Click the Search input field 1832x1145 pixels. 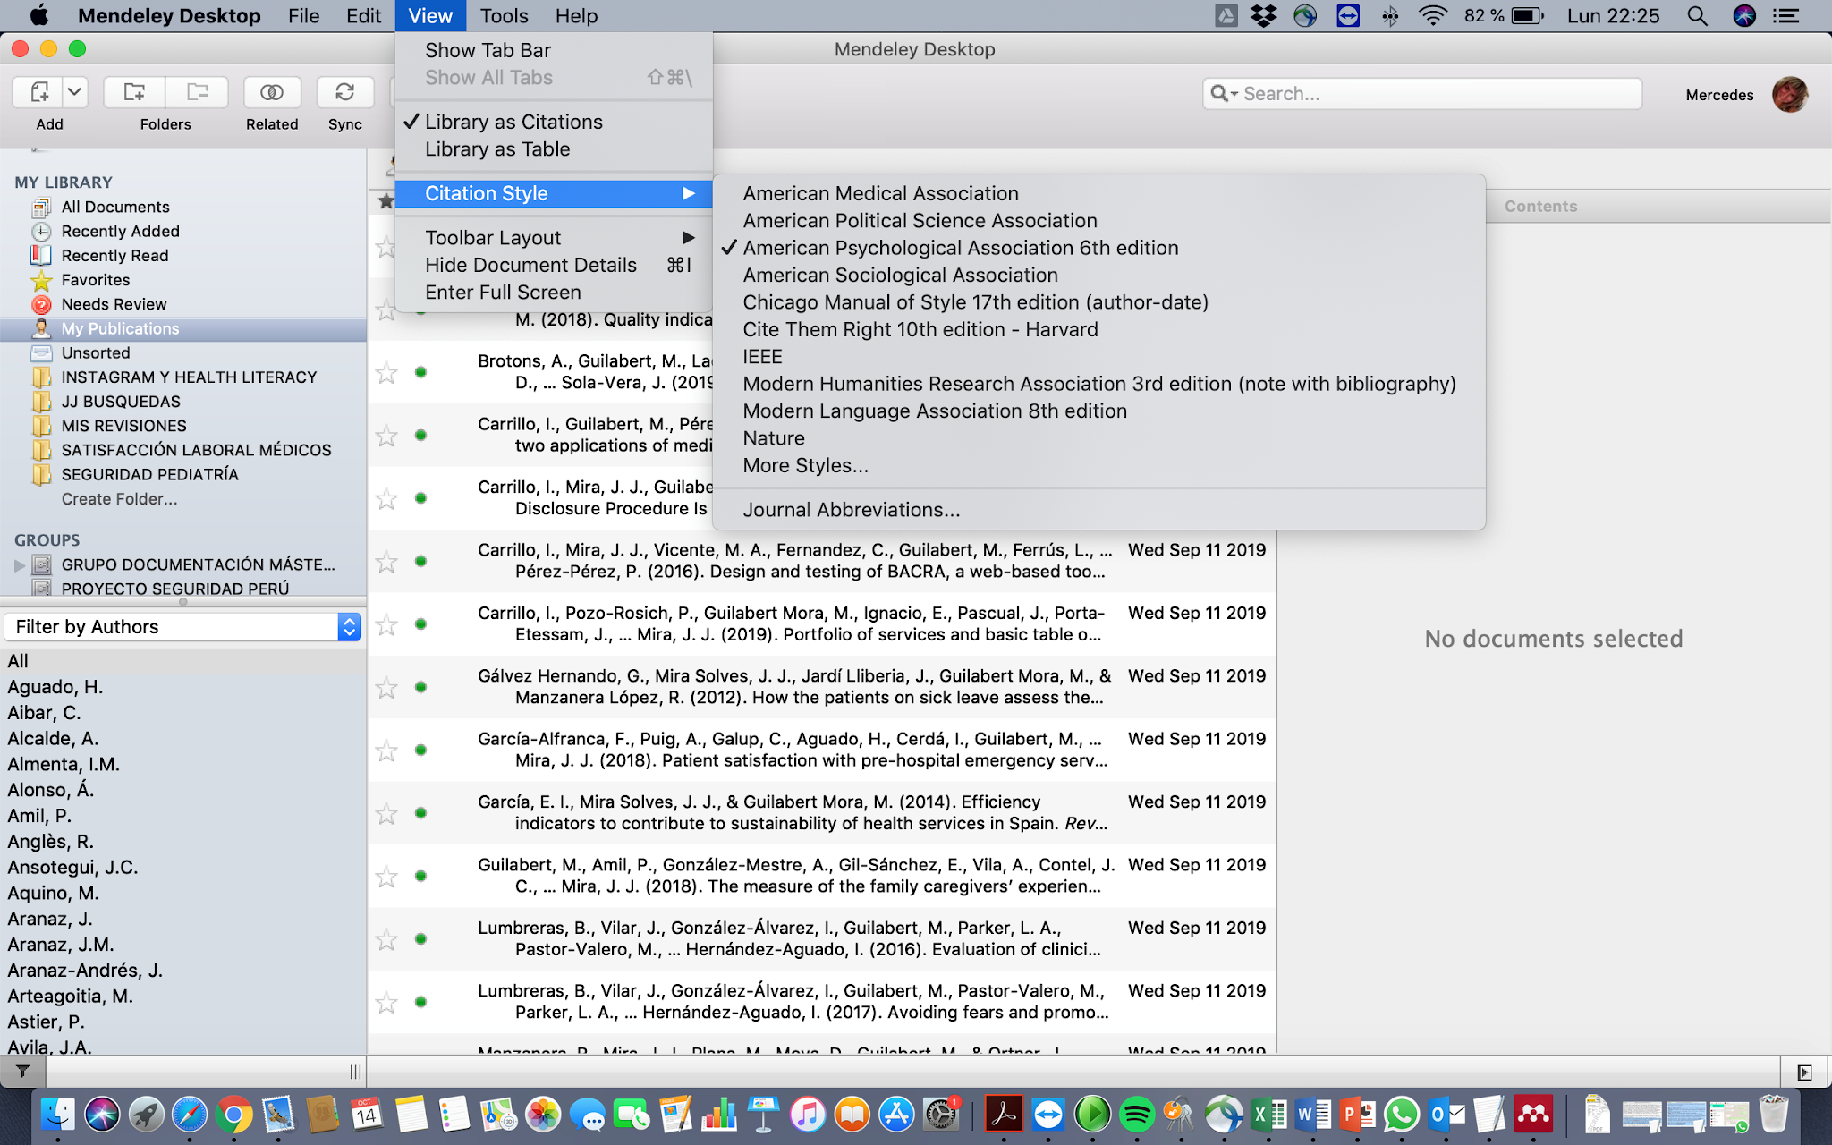[x=1431, y=94]
